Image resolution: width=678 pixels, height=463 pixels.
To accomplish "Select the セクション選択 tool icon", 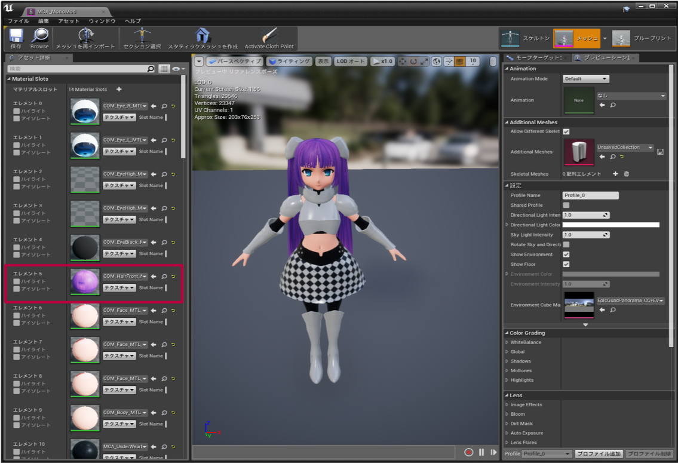I will (142, 38).
